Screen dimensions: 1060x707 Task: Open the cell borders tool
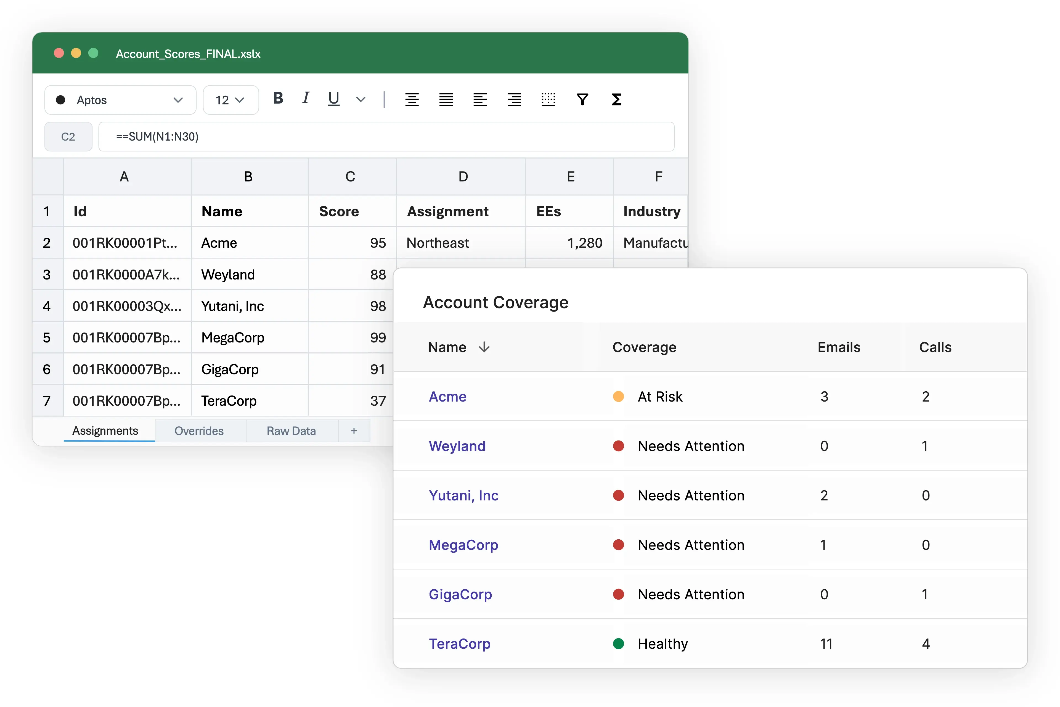coord(548,99)
